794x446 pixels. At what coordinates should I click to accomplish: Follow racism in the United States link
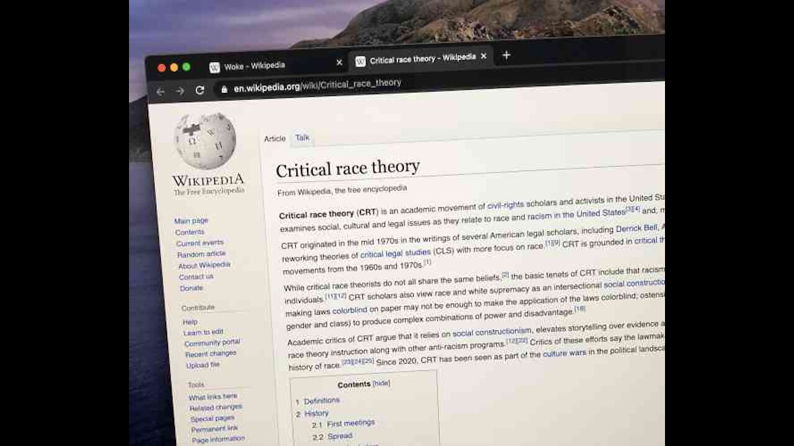pyautogui.click(x=576, y=215)
